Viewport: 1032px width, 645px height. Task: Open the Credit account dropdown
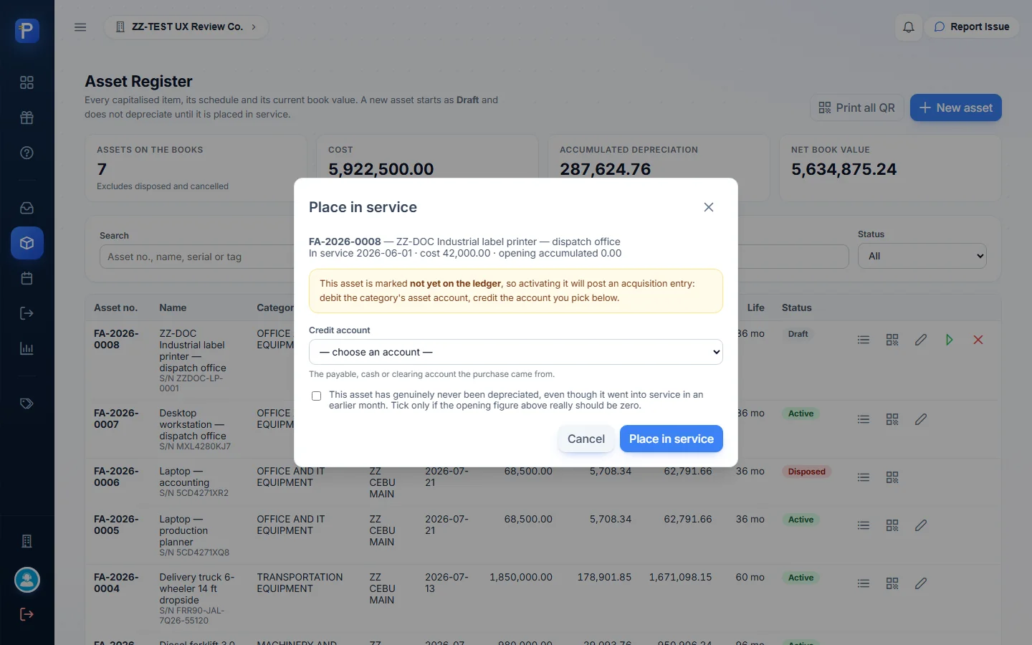pyautogui.click(x=516, y=352)
